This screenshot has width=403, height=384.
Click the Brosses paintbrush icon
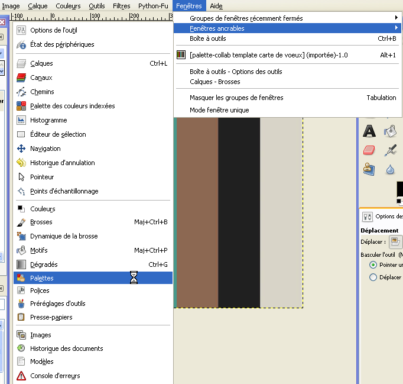[21, 222]
